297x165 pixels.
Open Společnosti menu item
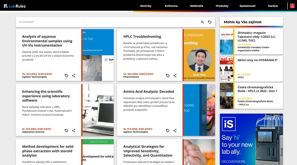click(x=247, y=6)
